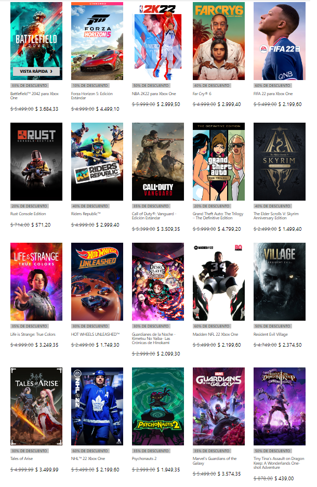This screenshot has width=317, height=487.
Task: Open Call of Duty: Vanguard Edición Estándar link
Action: point(154,216)
